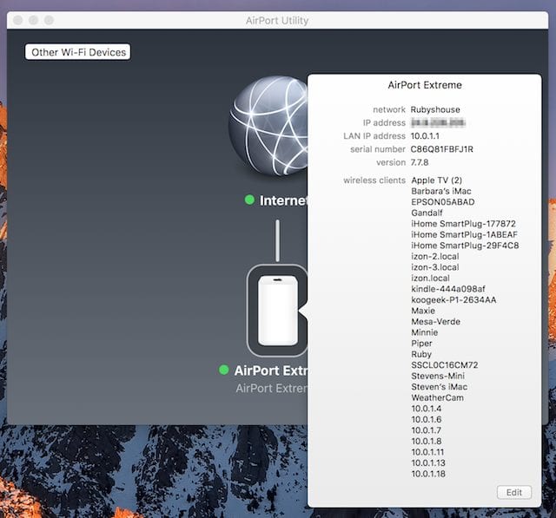Zoom the AirPort Utility window

[49, 20]
